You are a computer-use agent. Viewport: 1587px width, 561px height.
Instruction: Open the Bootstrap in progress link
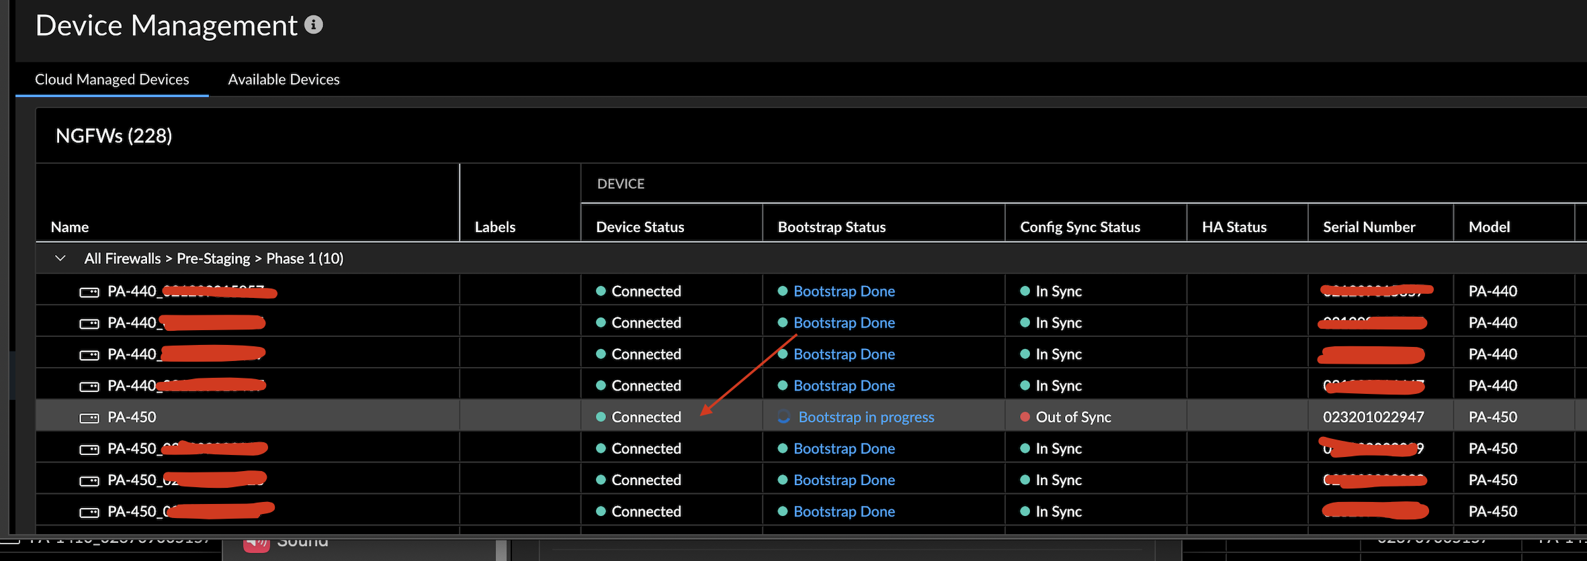[865, 417]
